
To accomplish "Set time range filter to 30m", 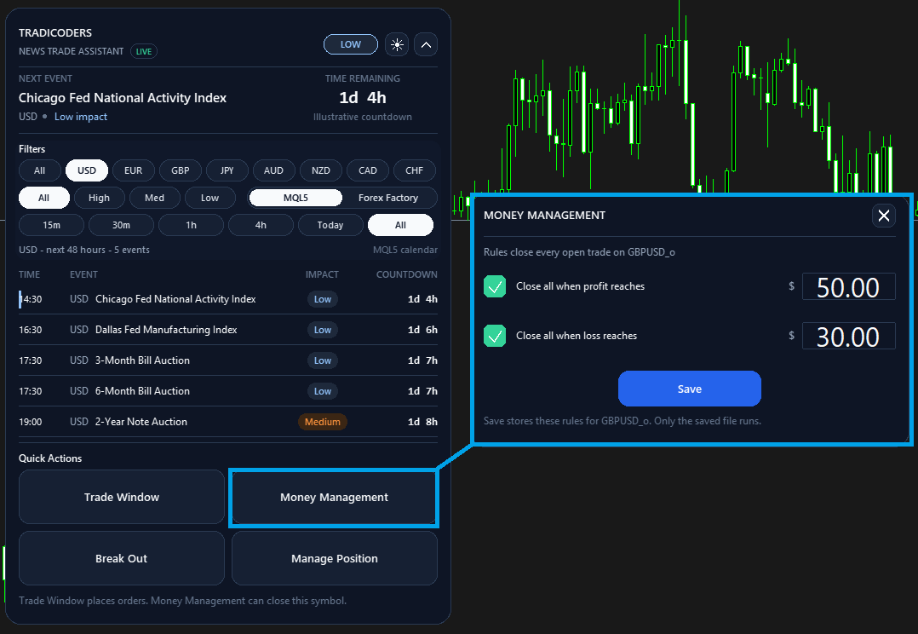I will point(121,225).
